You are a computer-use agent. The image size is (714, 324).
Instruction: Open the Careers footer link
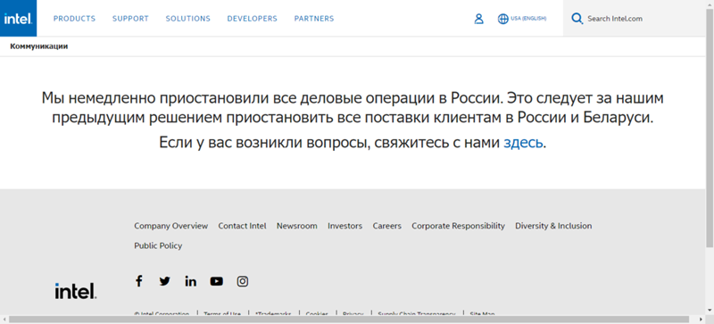click(x=387, y=226)
